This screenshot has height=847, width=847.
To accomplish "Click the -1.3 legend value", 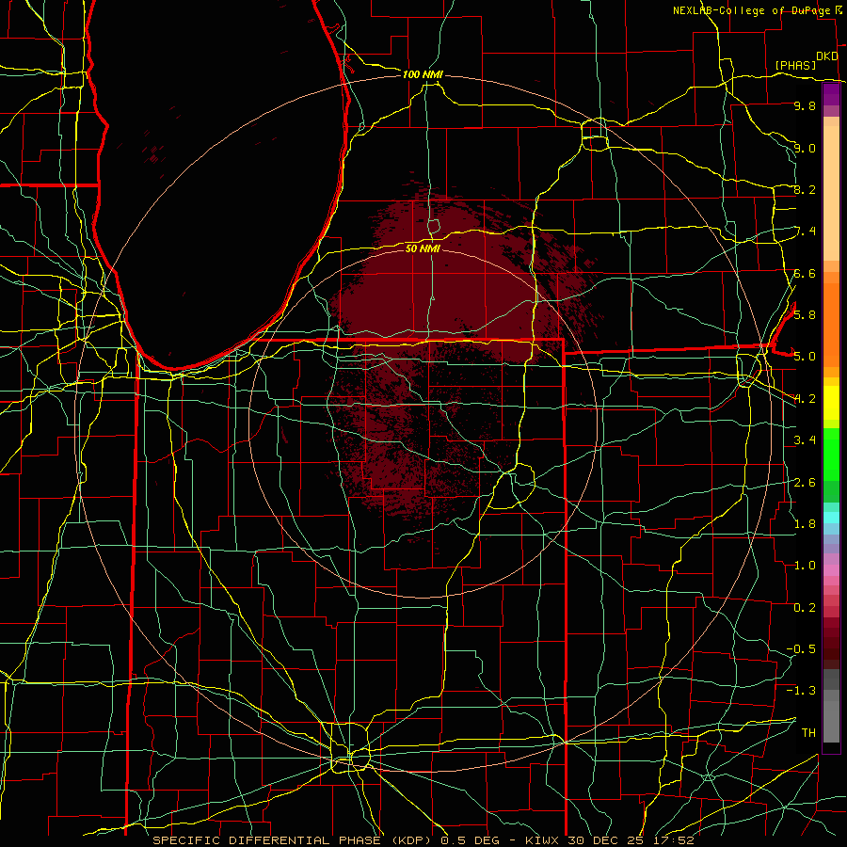I will pyautogui.click(x=801, y=691).
